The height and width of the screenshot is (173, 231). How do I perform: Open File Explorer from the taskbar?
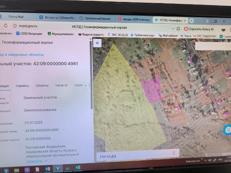coord(17,170)
